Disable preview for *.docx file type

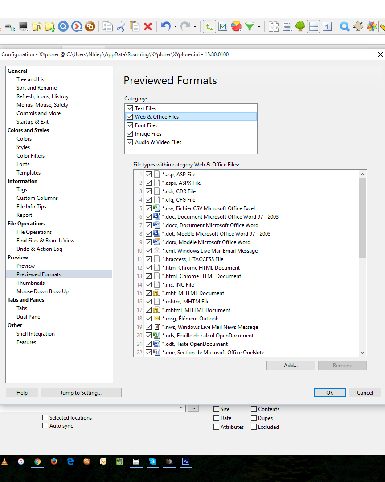[149, 225]
